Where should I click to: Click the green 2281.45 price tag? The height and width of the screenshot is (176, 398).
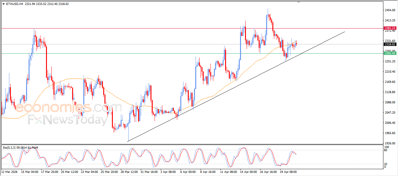point(390,53)
